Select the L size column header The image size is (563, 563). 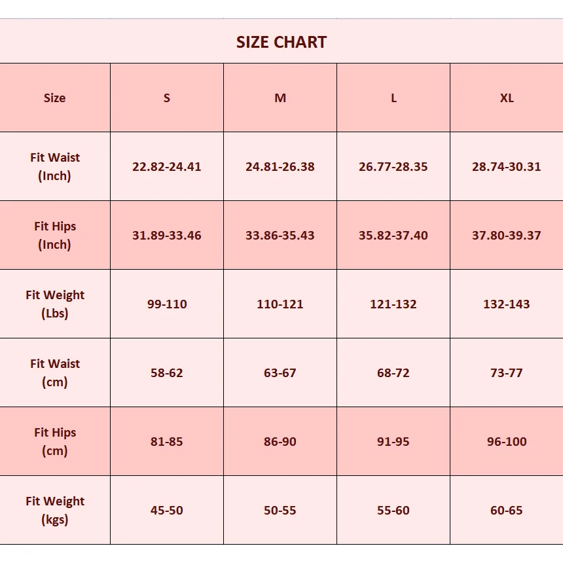[393, 98]
